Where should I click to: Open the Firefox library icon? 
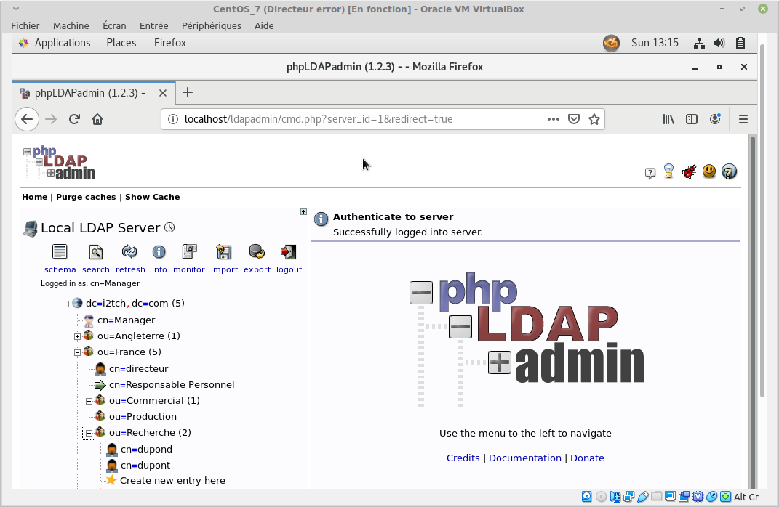click(668, 119)
